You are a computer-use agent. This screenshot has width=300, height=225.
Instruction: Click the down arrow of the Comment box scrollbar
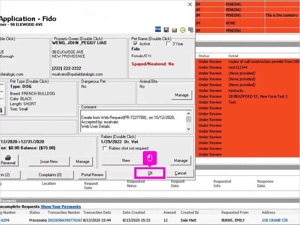pyautogui.click(x=189, y=129)
